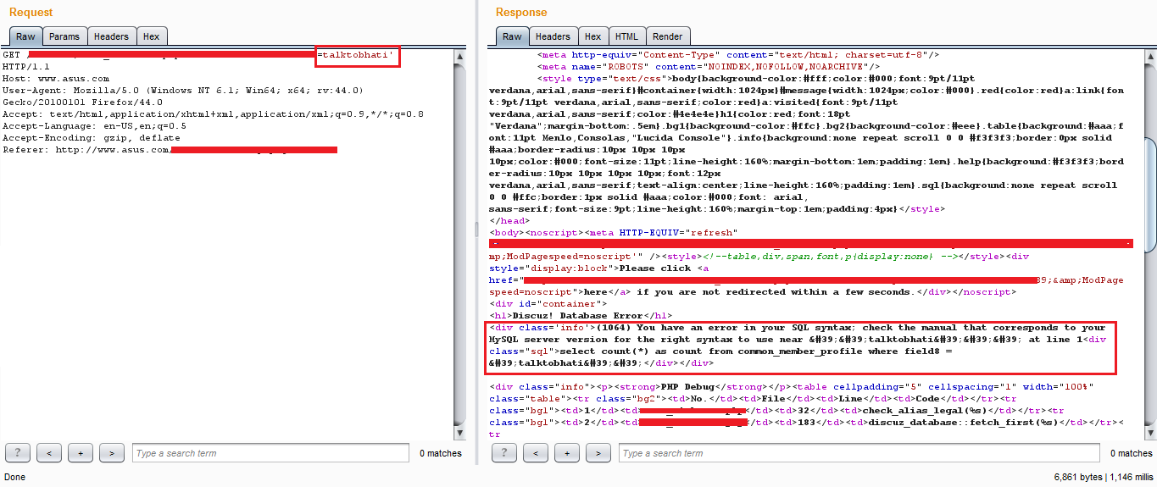Show the Response Render tab
Screen dimensions: 1157x487
click(x=668, y=36)
